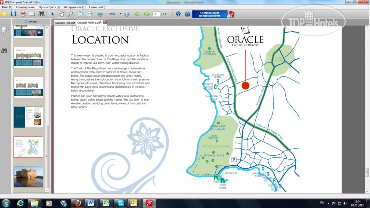
Task: Go to the previous page green arrow
Action: (x=138, y=14)
